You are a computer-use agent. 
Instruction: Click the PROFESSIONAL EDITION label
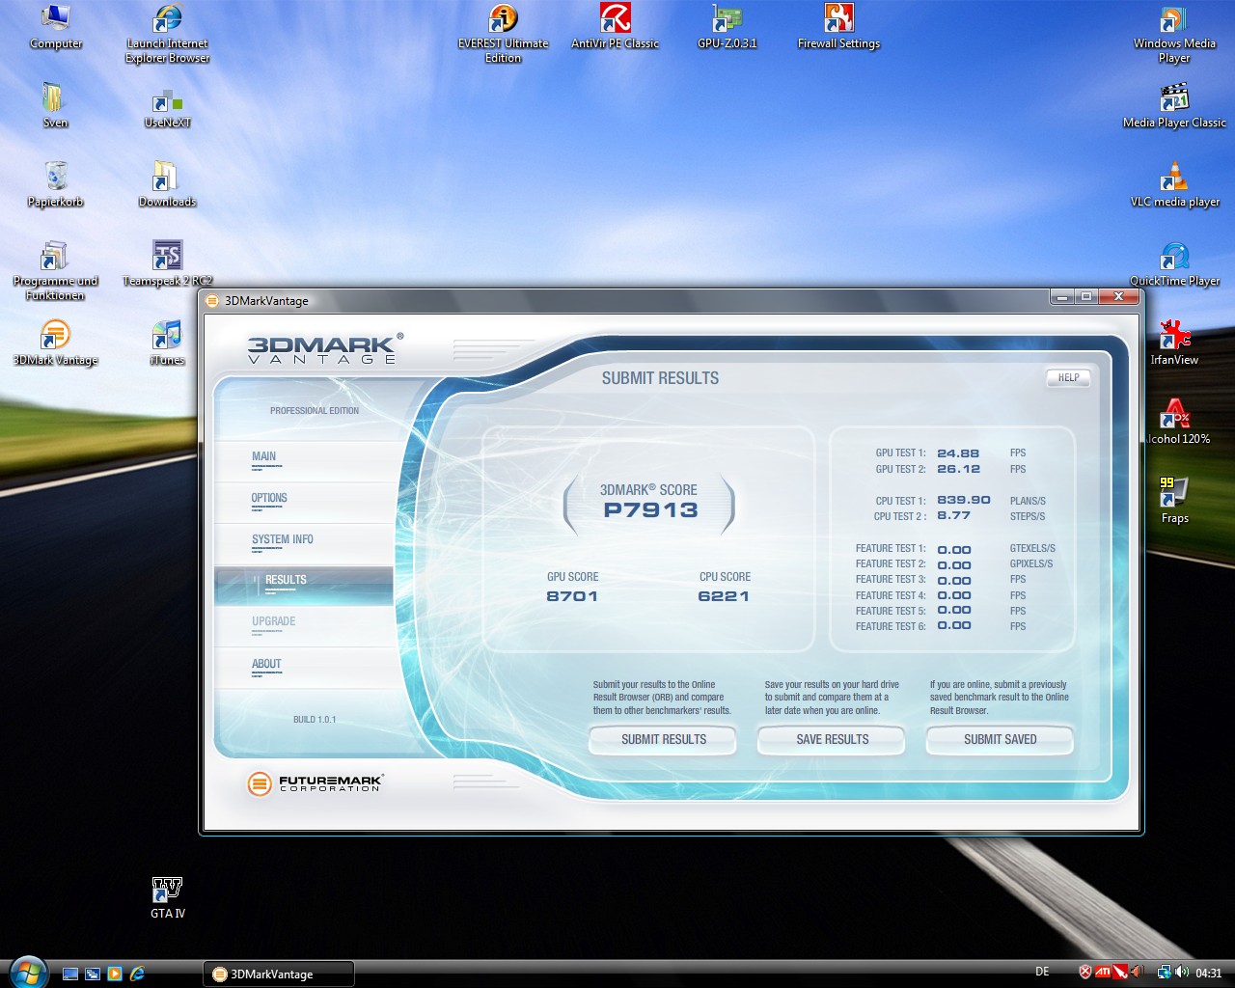tap(315, 411)
